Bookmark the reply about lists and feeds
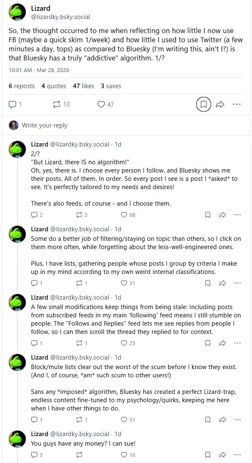The width and height of the screenshot is (252, 463). [208, 283]
